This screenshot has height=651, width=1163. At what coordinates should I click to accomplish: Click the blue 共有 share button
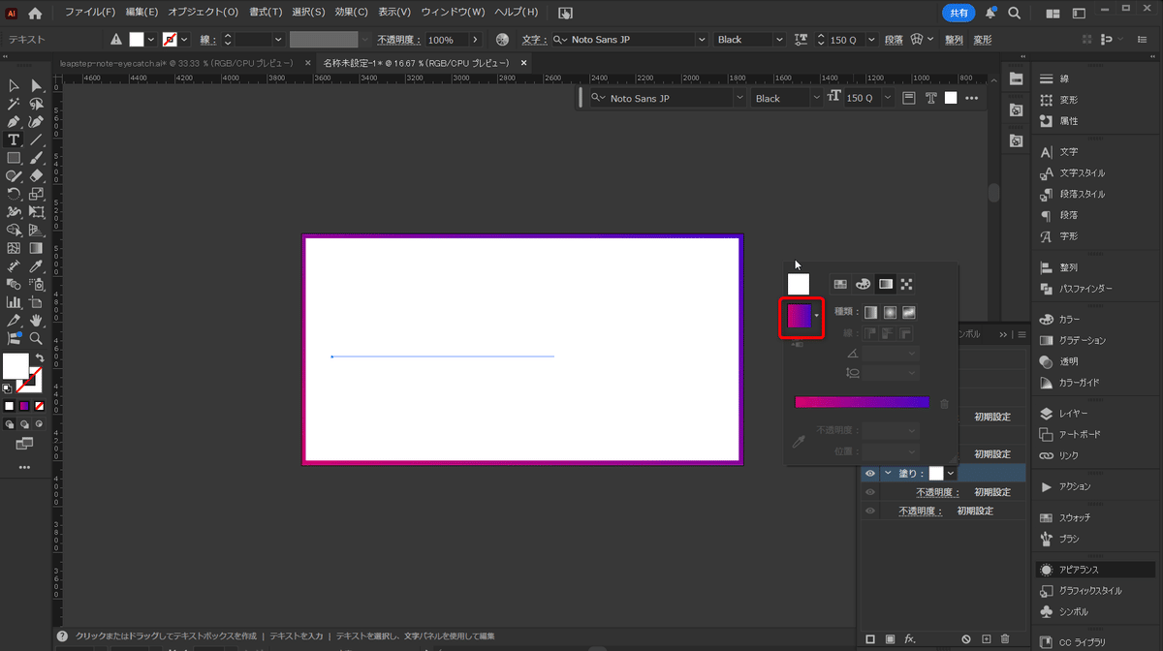coord(959,14)
